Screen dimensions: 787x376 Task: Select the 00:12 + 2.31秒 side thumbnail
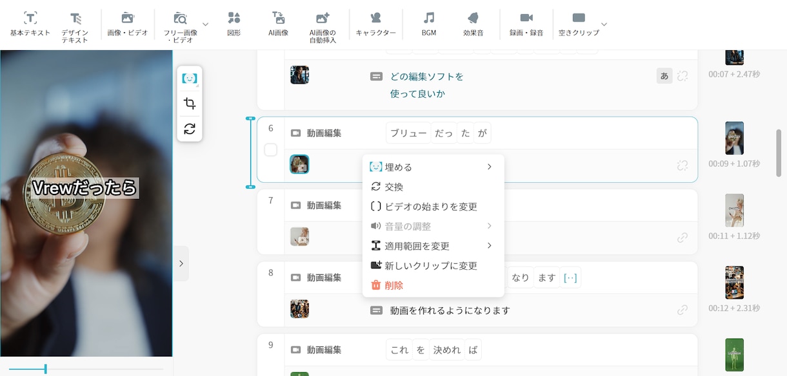point(734,282)
